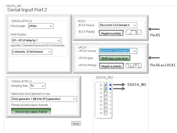Click the LRCLK type label
Screen dimensions: 177x133
[x=86, y=58]
